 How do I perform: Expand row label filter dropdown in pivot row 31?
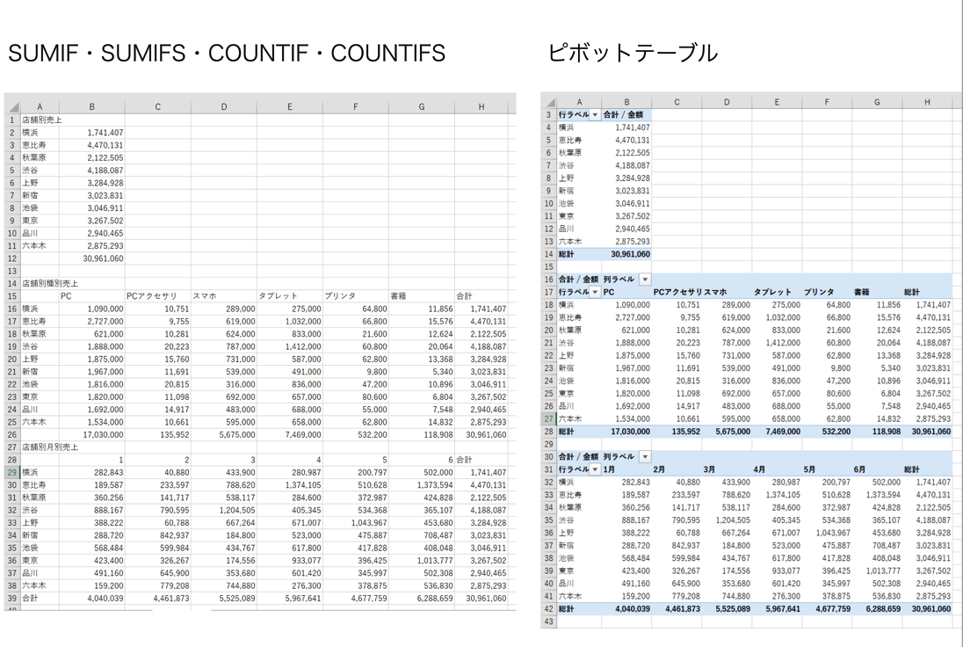point(595,469)
